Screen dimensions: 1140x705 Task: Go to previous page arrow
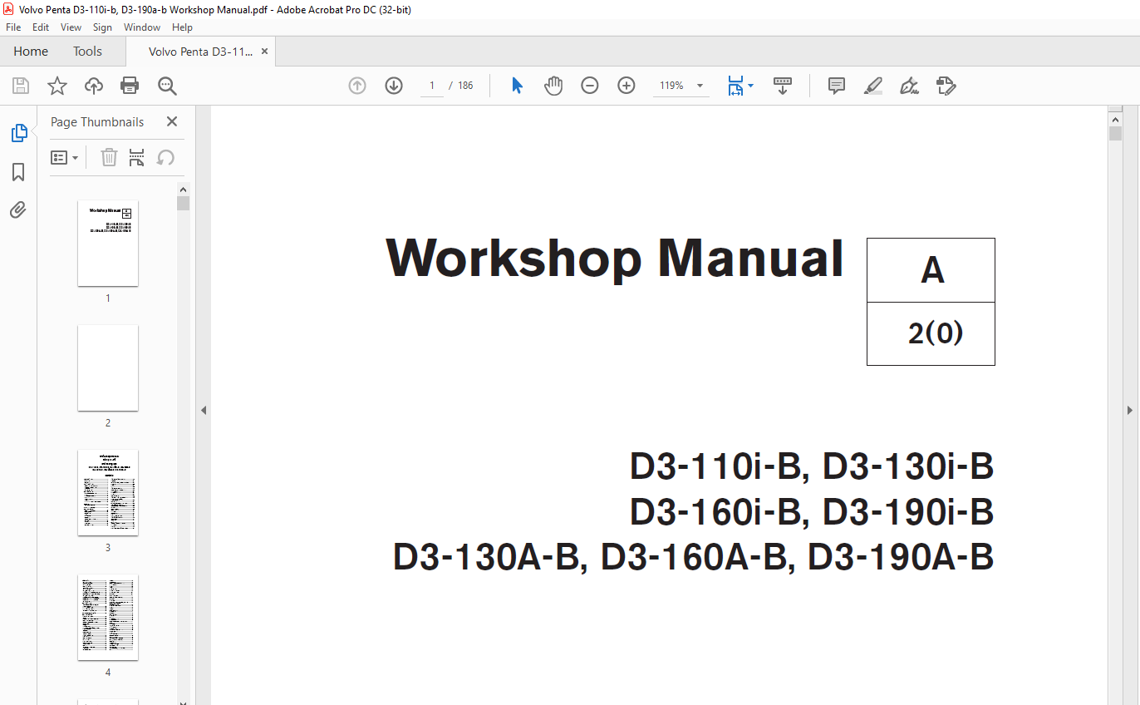click(357, 86)
